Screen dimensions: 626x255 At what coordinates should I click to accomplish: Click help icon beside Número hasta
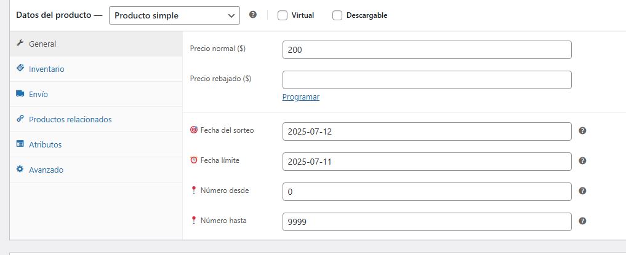(582, 221)
